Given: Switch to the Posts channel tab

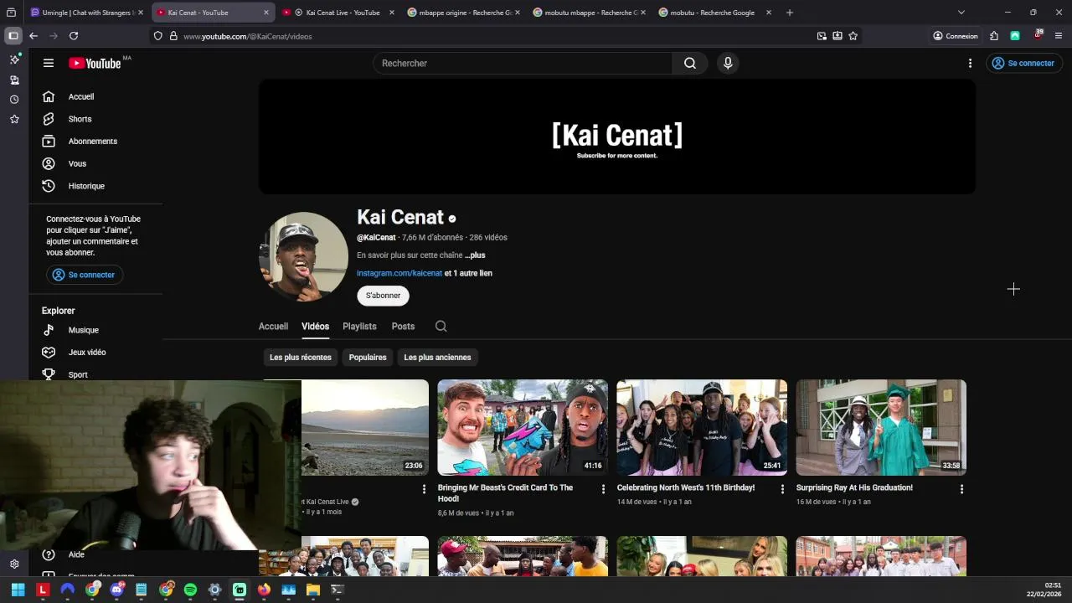Looking at the screenshot, I should [x=403, y=327].
